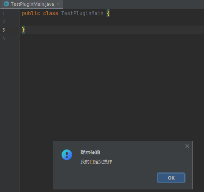
Task: Click line number 1 in gutter
Action: [3, 14]
